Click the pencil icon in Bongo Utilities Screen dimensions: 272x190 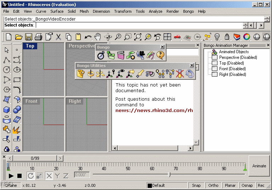(x=140, y=74)
